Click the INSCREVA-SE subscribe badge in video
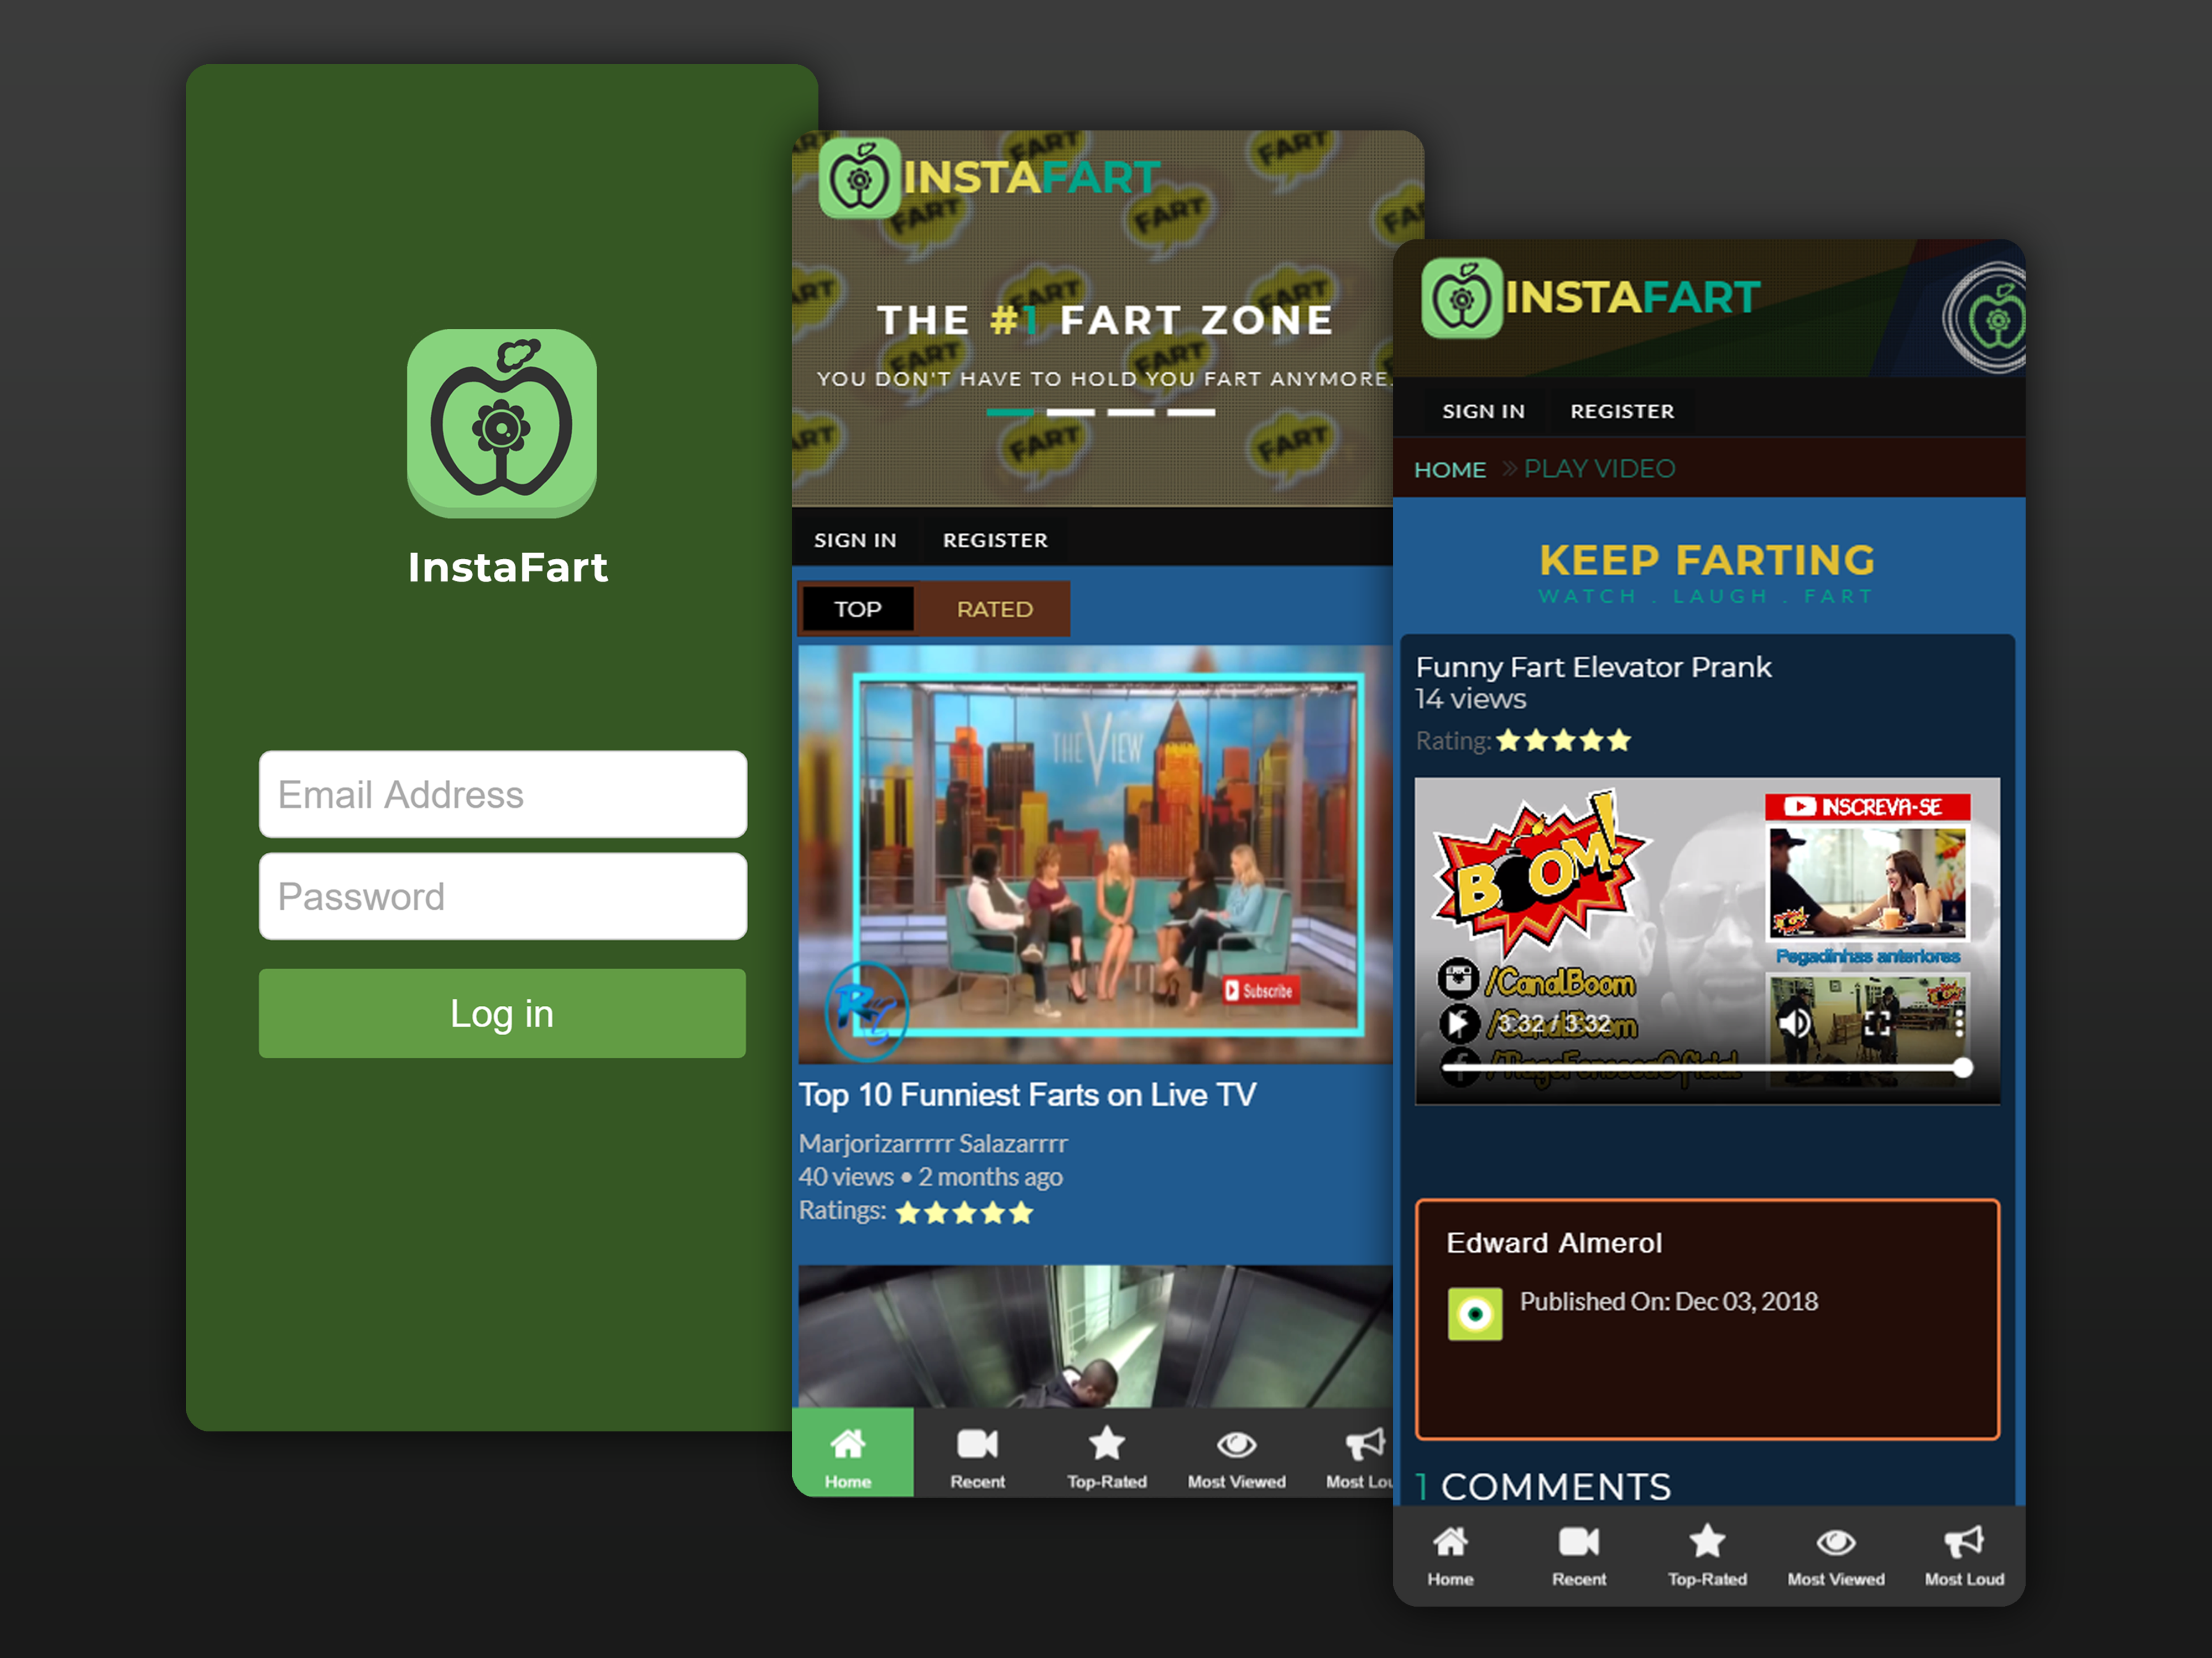The width and height of the screenshot is (2212, 1658). pos(1867,806)
